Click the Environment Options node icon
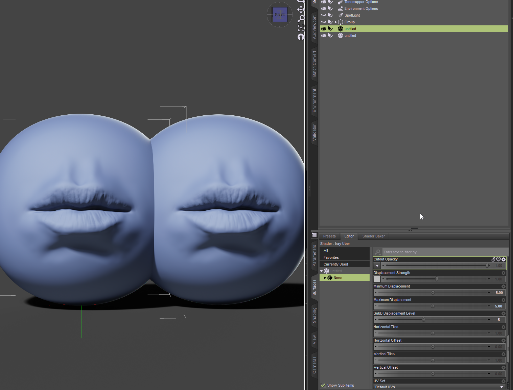Image resolution: width=513 pixels, height=390 pixels. (340, 8)
